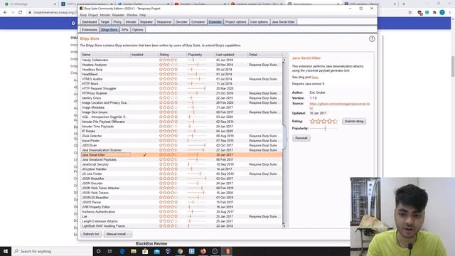
Task: Sort by the Popularity column header
Action: point(200,55)
